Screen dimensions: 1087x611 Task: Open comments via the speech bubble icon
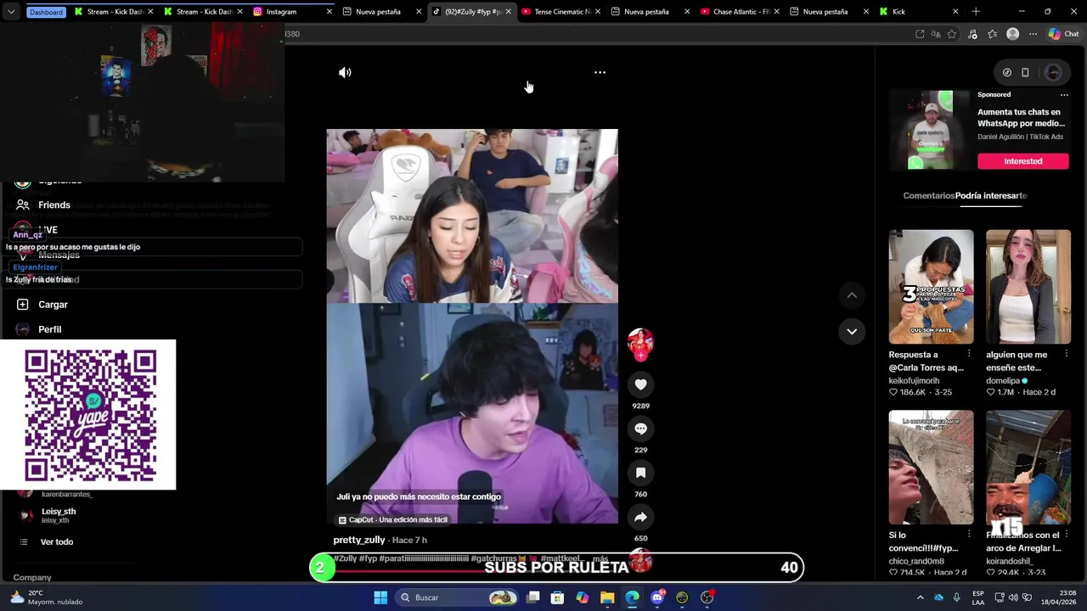tap(640, 429)
